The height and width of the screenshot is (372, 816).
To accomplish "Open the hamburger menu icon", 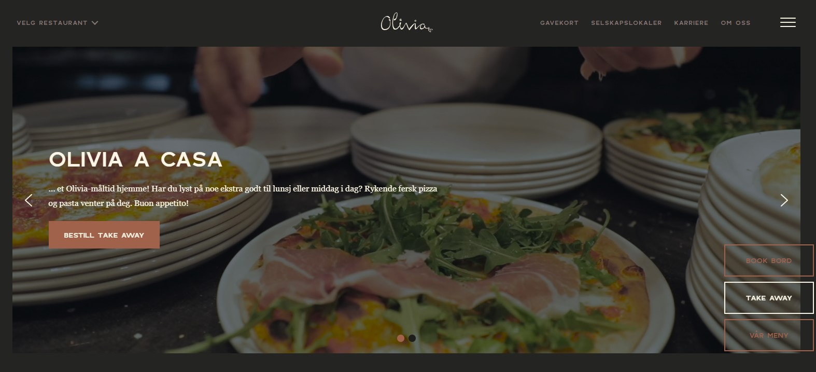I will tap(787, 22).
